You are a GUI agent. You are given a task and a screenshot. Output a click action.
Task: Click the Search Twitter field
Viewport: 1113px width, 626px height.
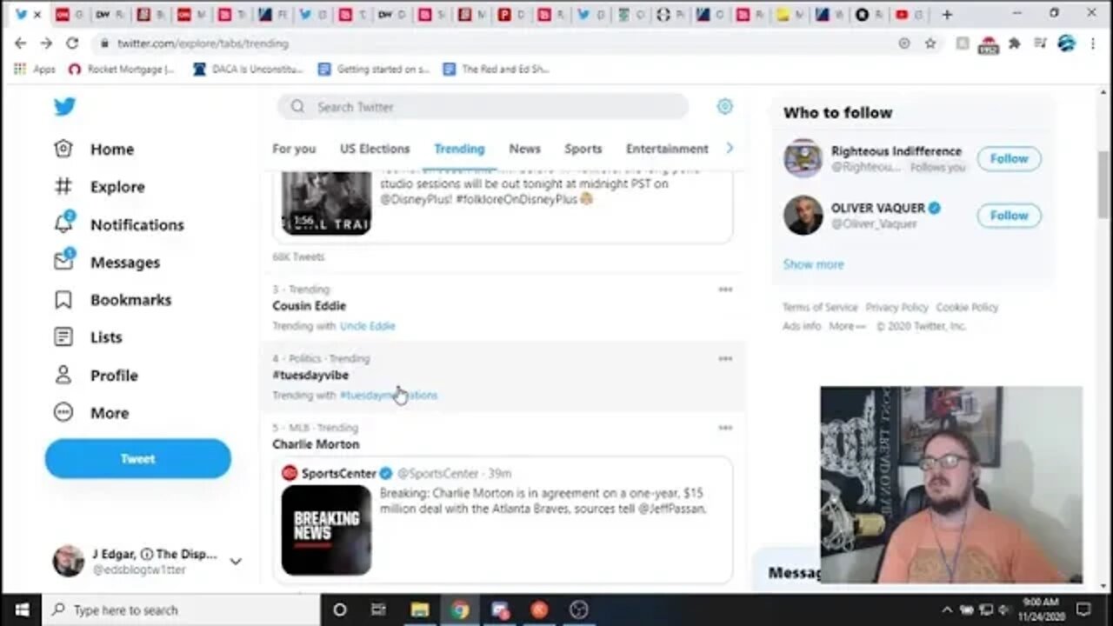483,107
